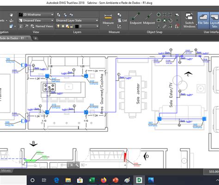
Task: Expand the Object Snap panel title
Action: (154, 32)
